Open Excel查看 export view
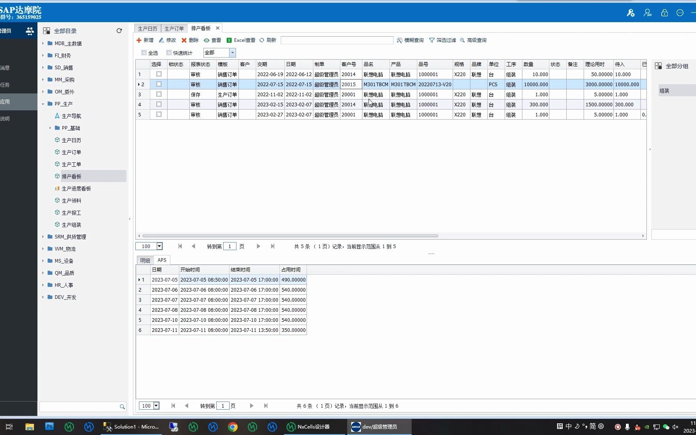The image size is (696, 435). click(x=241, y=40)
